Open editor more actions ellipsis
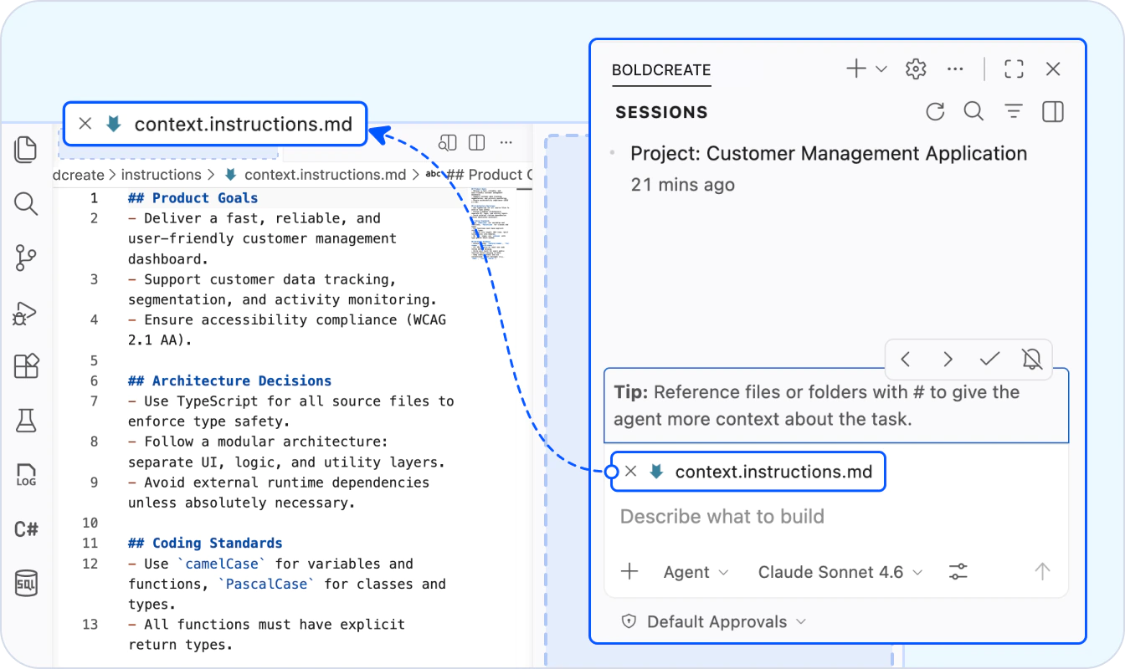 506,142
